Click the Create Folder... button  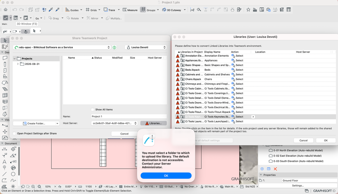point(34,124)
